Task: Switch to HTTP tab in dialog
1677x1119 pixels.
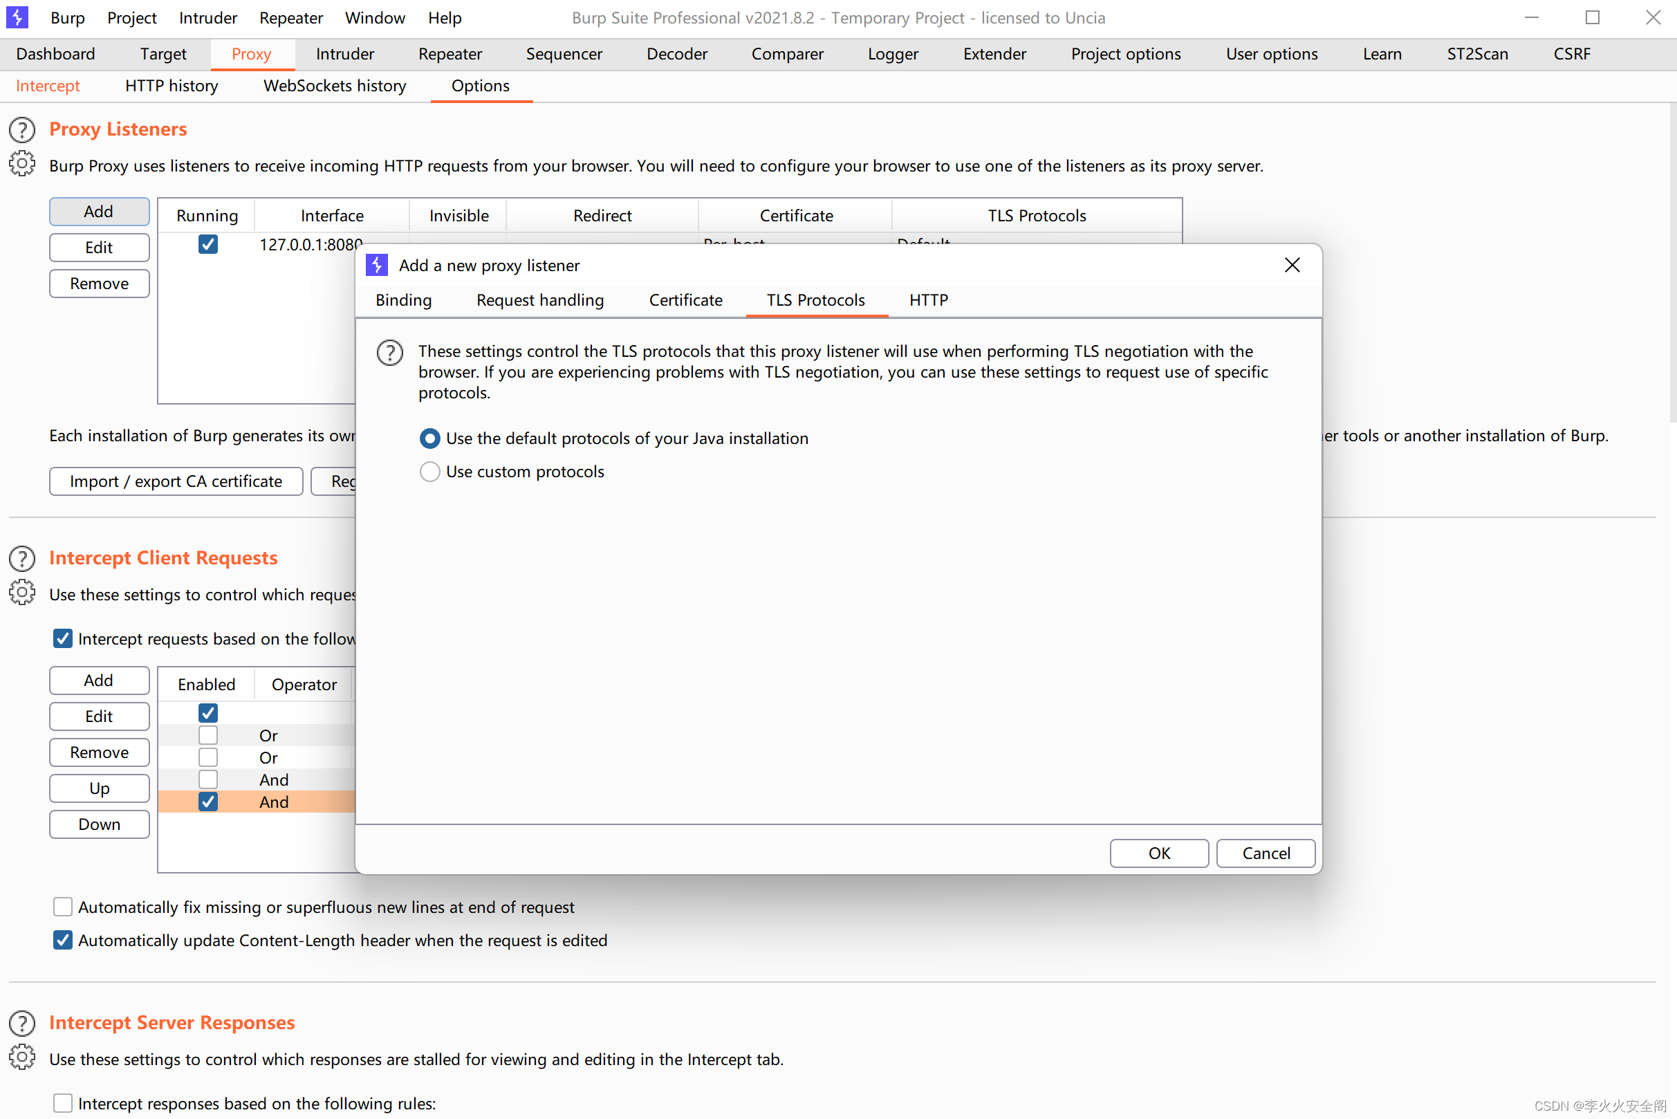Action: [x=928, y=299]
